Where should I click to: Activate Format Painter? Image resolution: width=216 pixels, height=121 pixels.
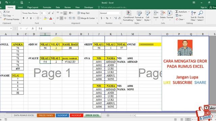11,19
